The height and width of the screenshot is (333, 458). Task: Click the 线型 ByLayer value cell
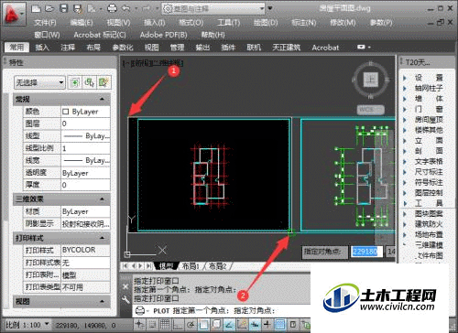(85, 136)
